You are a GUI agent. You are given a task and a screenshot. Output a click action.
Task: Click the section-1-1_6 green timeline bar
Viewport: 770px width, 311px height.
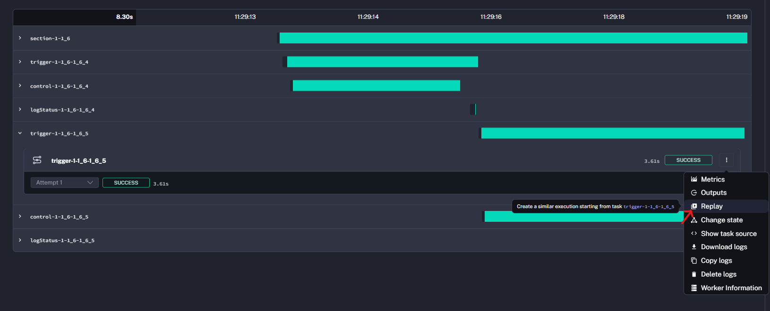tap(513, 38)
